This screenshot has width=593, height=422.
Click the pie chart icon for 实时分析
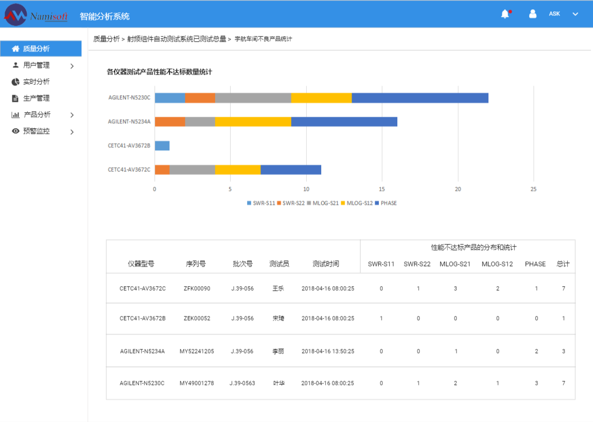(x=15, y=82)
